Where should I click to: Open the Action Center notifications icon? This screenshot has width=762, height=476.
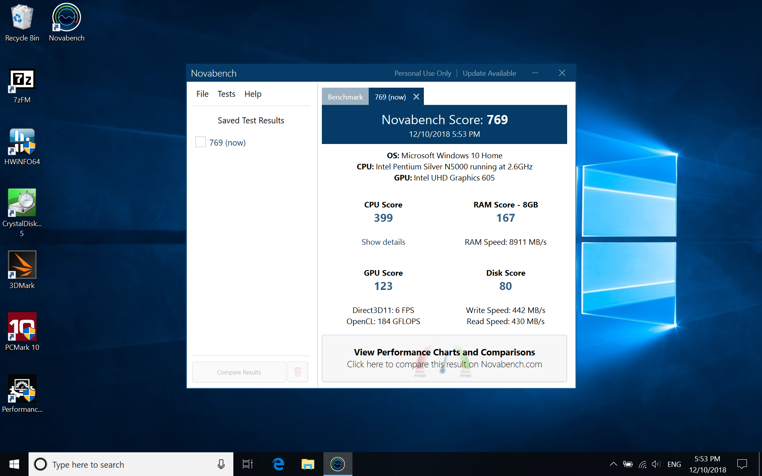[742, 464]
